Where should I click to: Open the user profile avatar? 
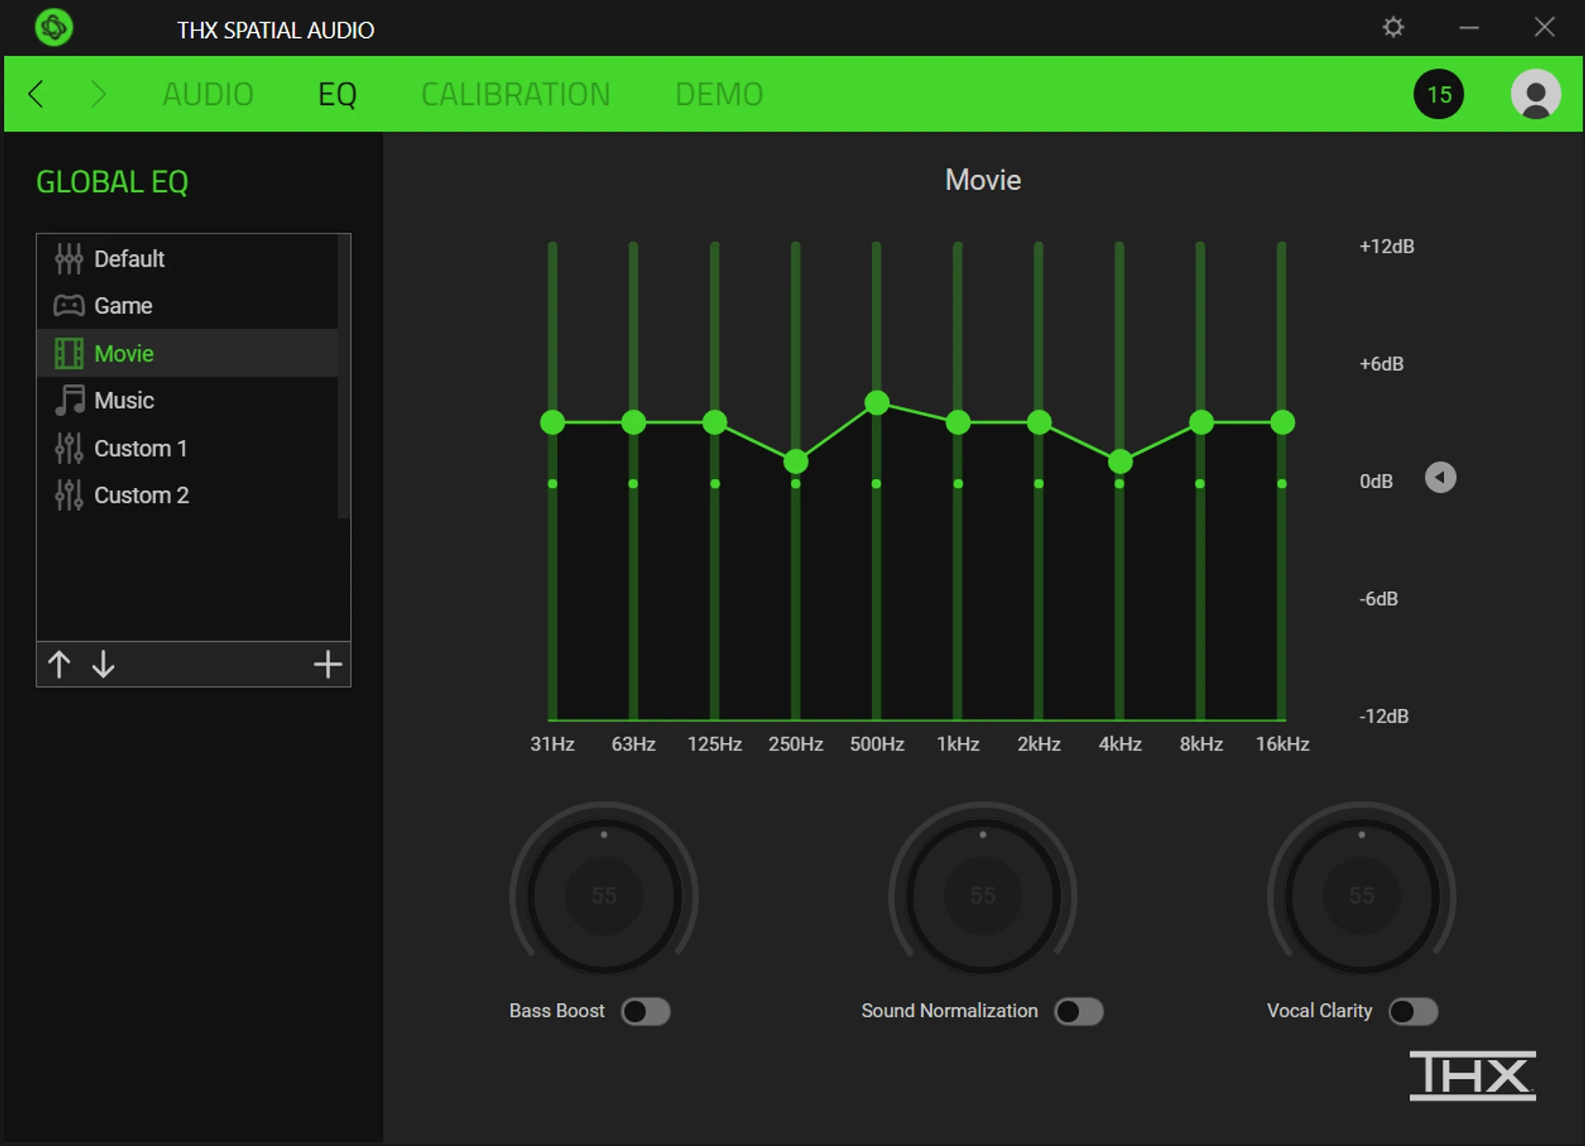[x=1535, y=94]
